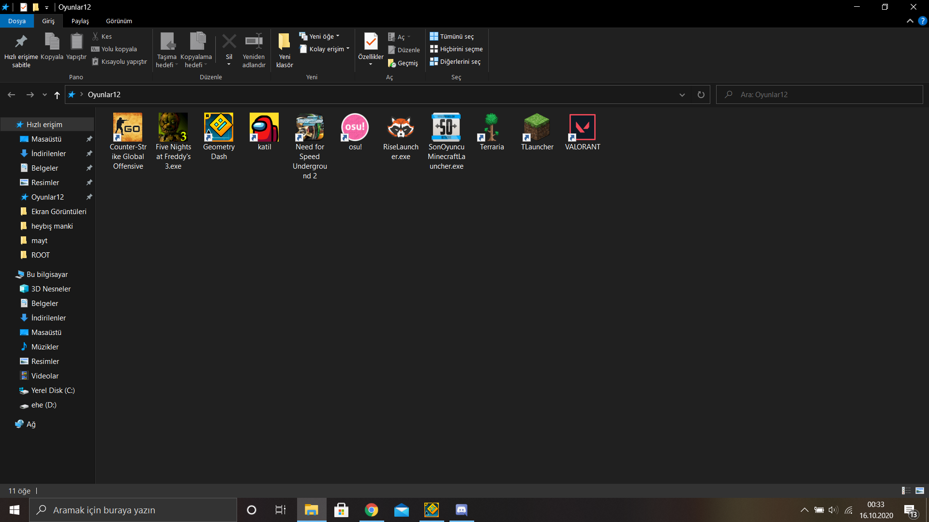
Task: Select Five Nights at Freddy's 3.exe
Action: [x=173, y=141]
